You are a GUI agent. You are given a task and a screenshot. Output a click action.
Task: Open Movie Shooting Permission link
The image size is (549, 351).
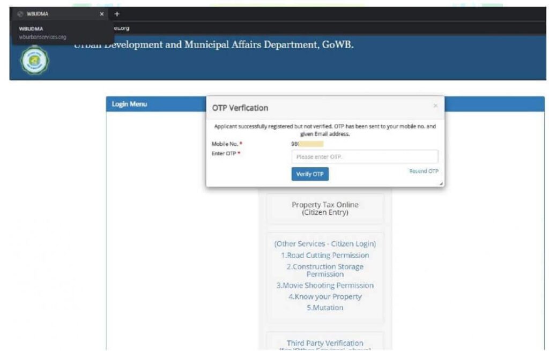coord(325,286)
